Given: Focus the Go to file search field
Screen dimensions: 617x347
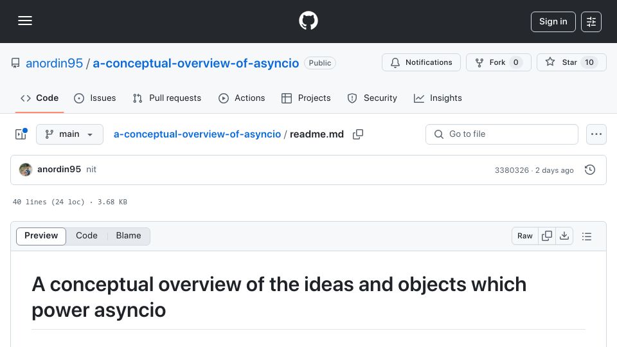Looking at the screenshot, I should [502, 134].
